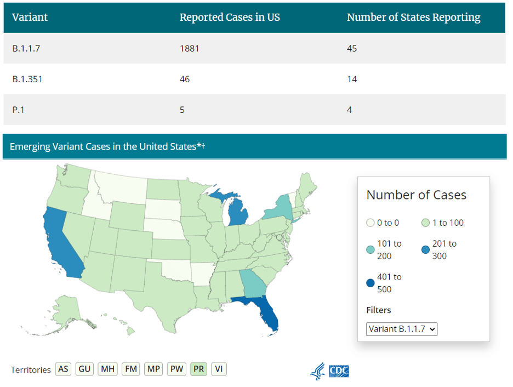
Task: Choose the FM territory button
Action: (x=131, y=369)
